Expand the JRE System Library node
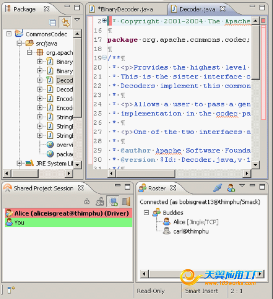 click(x=19, y=163)
